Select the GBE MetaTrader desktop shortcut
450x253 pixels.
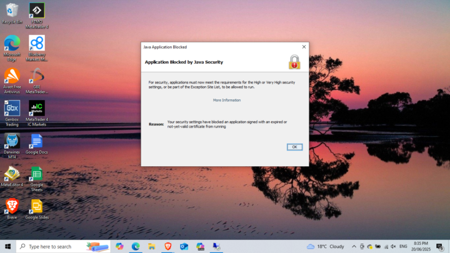[37, 81]
